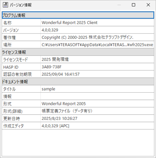Click the タイトル label
The height and width of the screenshot is (158, 156).
pos(9,89)
